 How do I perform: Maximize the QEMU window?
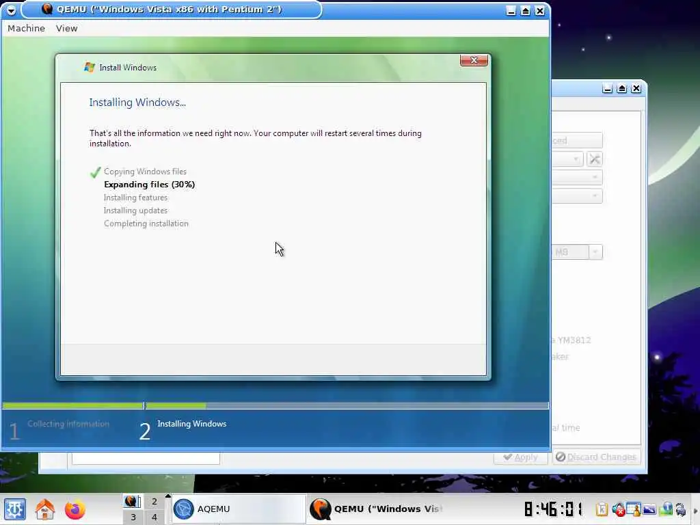point(526,11)
